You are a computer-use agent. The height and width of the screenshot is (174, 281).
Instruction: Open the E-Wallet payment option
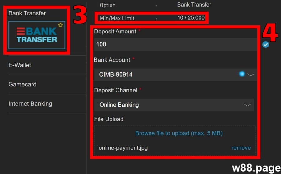[x=20, y=65]
